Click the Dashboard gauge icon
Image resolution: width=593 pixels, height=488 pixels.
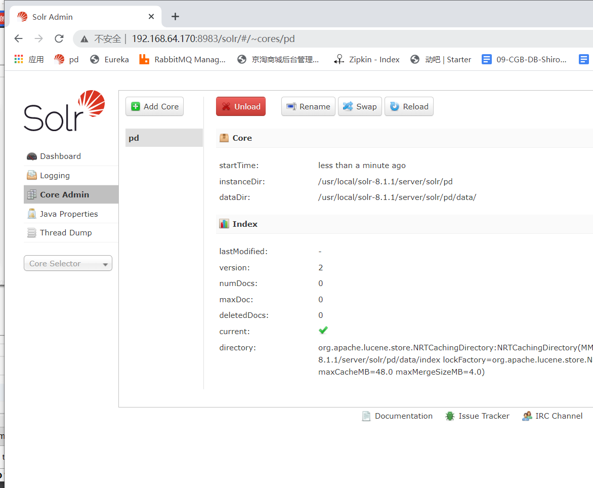(32, 156)
